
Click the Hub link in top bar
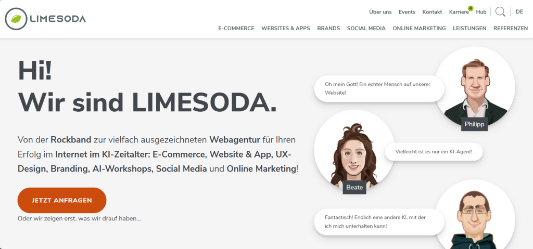pyautogui.click(x=481, y=12)
